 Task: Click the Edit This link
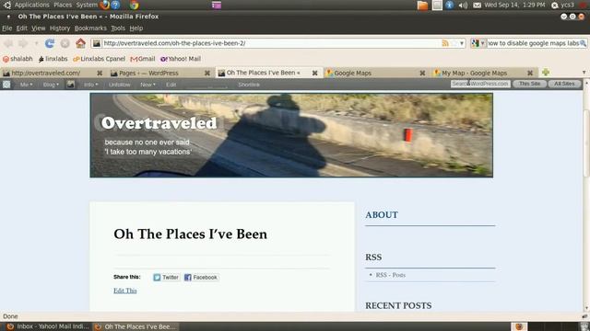125,291
